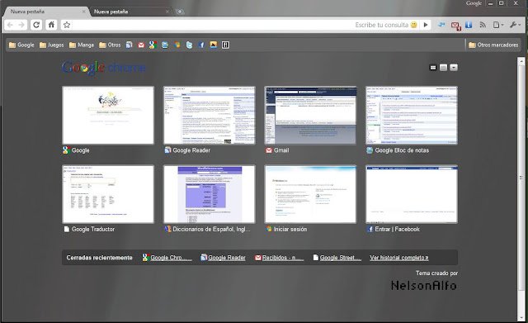The width and height of the screenshot is (528, 323).
Task: Open the Google Traductor thumbnail
Action: click(108, 194)
